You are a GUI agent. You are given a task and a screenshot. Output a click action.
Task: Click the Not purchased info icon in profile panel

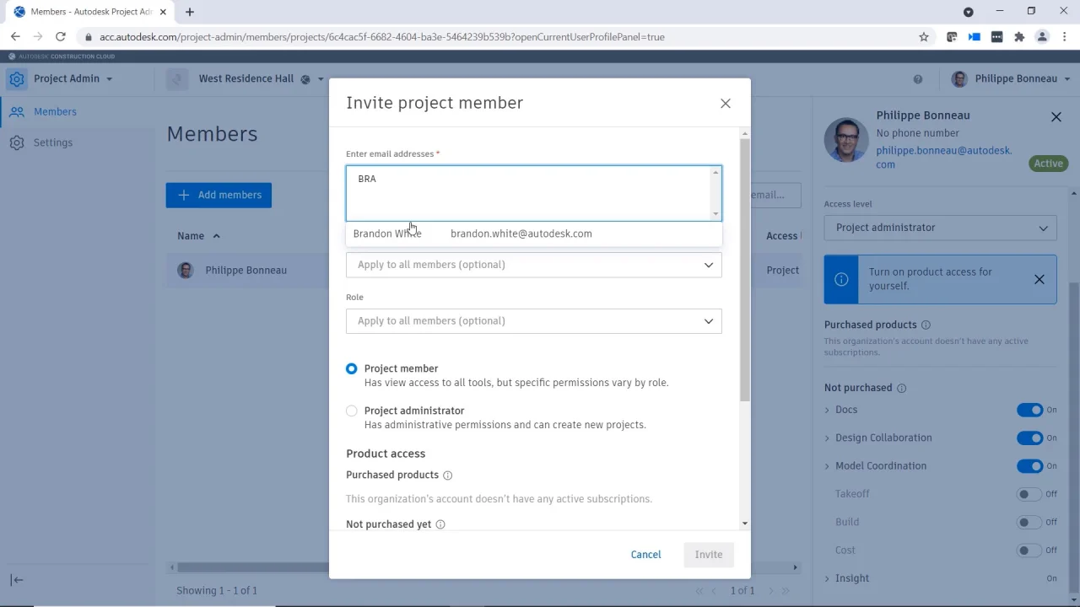coord(901,389)
